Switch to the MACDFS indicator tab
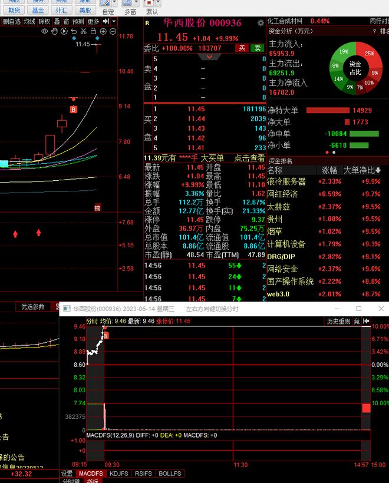The image size is (389, 483). tap(91, 474)
